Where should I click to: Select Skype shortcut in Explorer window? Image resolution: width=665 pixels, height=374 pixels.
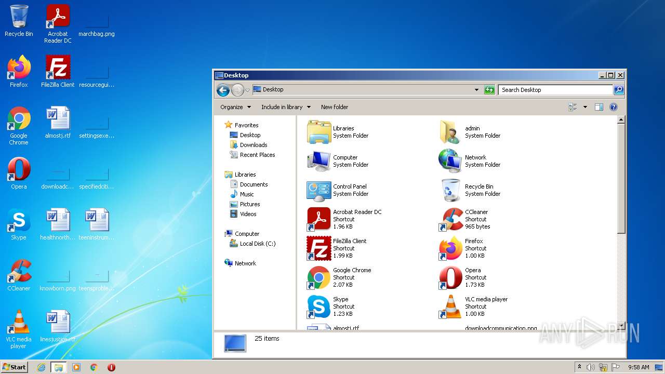(x=319, y=306)
